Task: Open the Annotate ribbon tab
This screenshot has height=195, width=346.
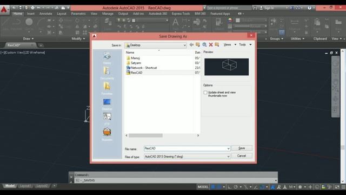Action: click(45, 14)
